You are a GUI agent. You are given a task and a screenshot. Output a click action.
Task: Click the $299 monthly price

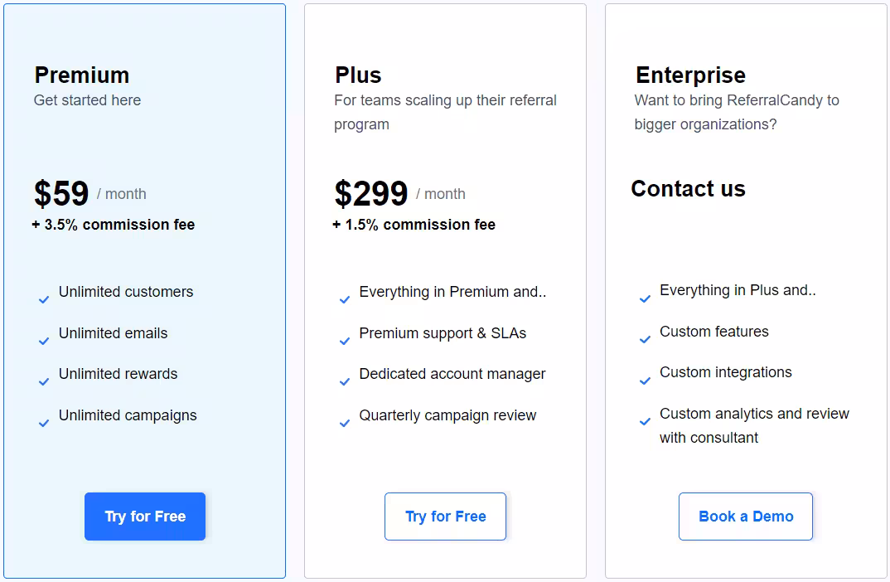click(x=371, y=194)
